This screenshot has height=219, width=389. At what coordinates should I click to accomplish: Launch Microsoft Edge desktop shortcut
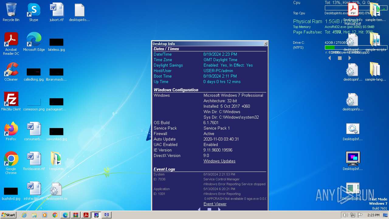(x=34, y=42)
